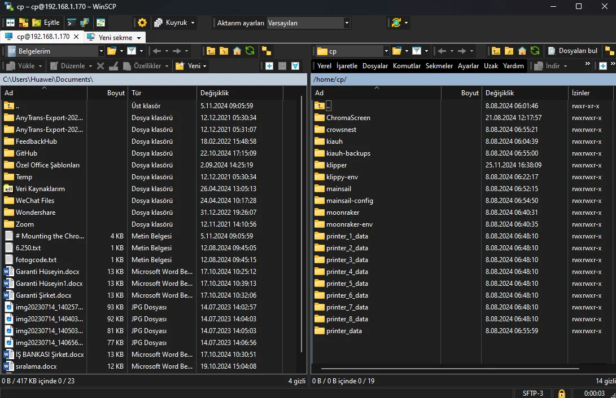The image size is (616, 398).
Task: Go to remote parent directory icon
Action: (496, 51)
